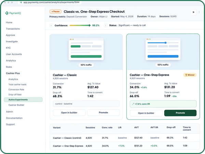Image resolution: width=205 pixels, height=154 pixels.
Task: Open Home in the sidebar
Action: point(9,22)
